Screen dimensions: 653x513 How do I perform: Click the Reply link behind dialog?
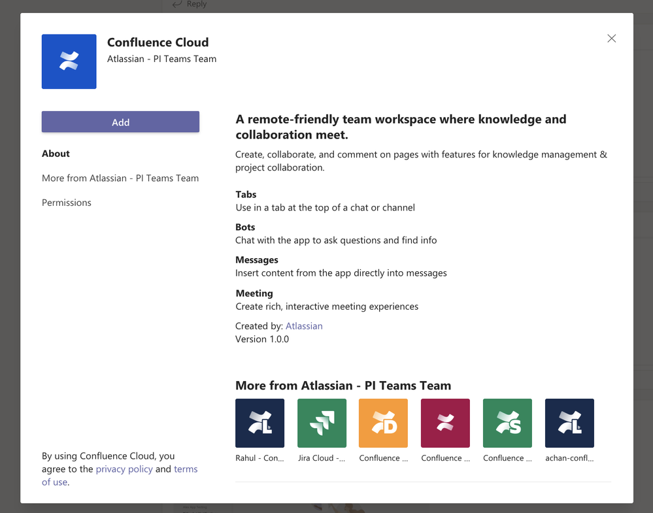(x=190, y=4)
